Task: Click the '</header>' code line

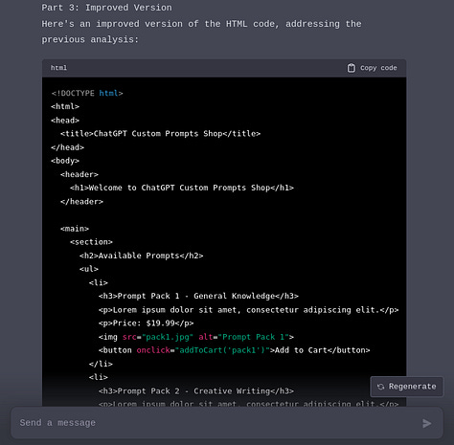Action: click(x=81, y=202)
